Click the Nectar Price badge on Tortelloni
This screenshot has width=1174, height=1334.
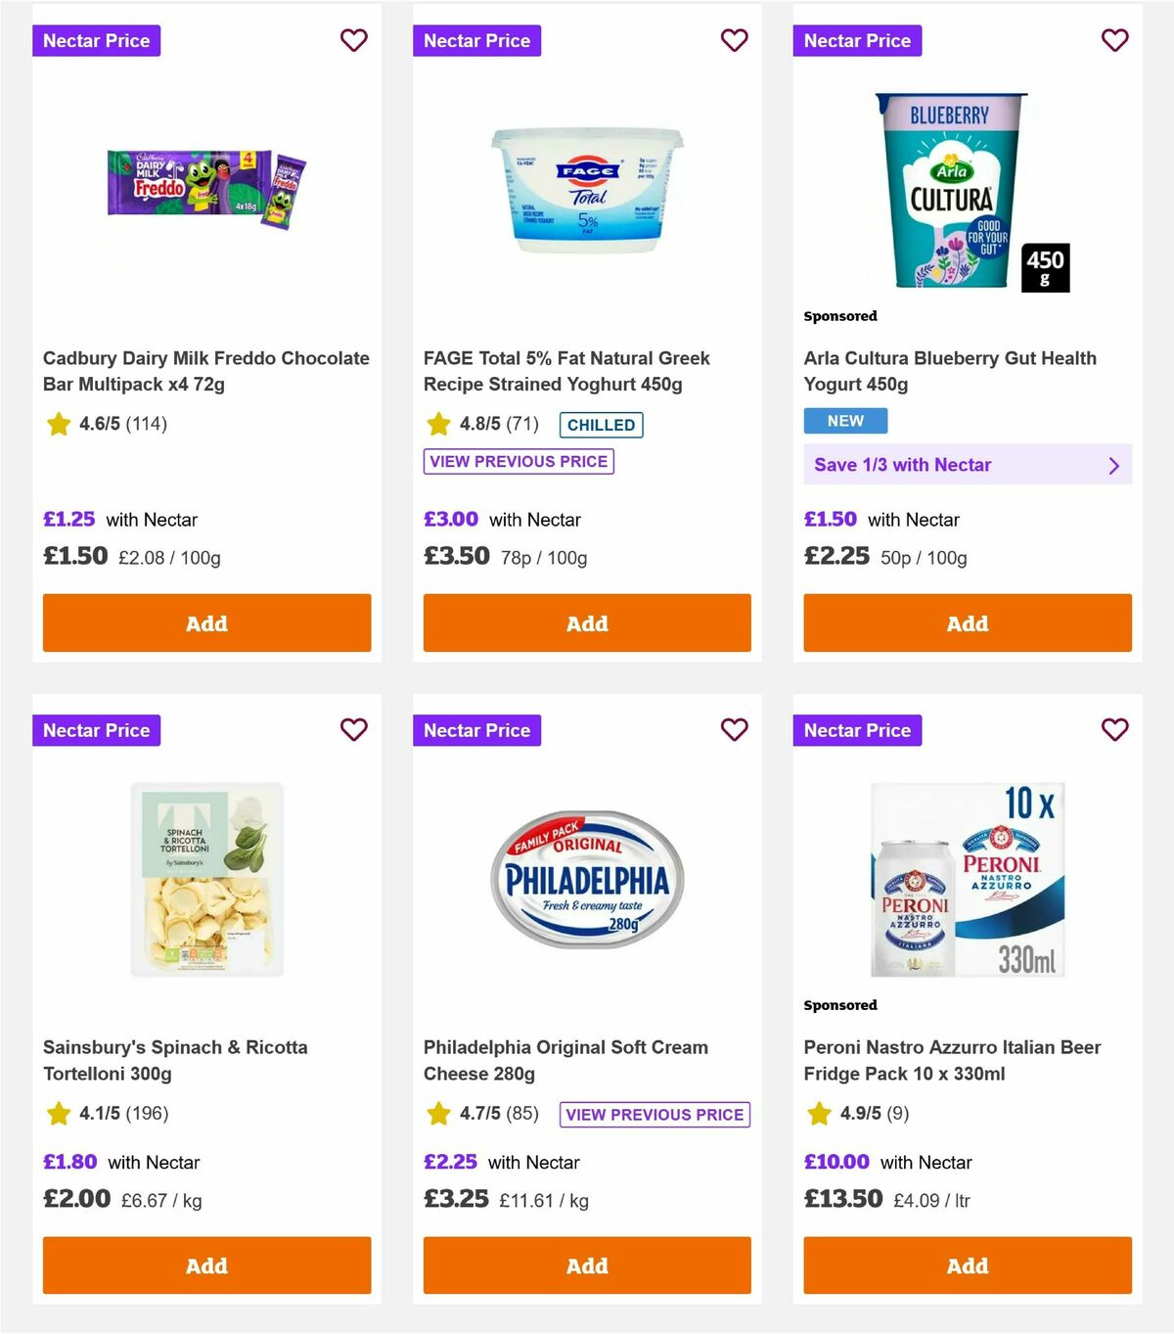[96, 729]
